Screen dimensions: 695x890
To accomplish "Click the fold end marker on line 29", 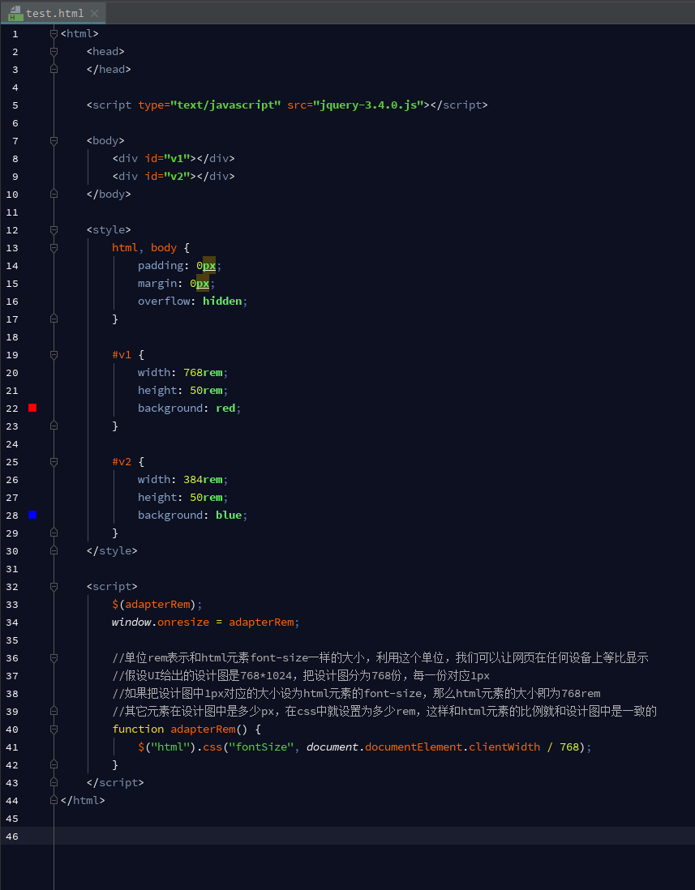I will [54, 533].
